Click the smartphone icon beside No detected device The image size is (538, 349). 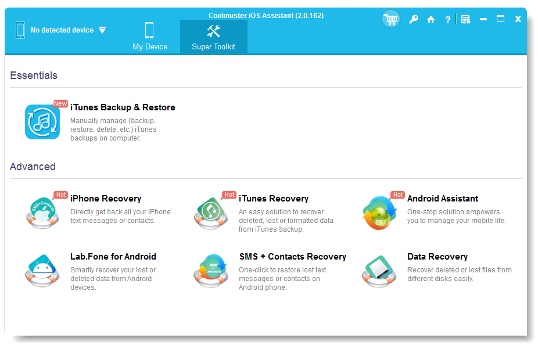coord(20,30)
